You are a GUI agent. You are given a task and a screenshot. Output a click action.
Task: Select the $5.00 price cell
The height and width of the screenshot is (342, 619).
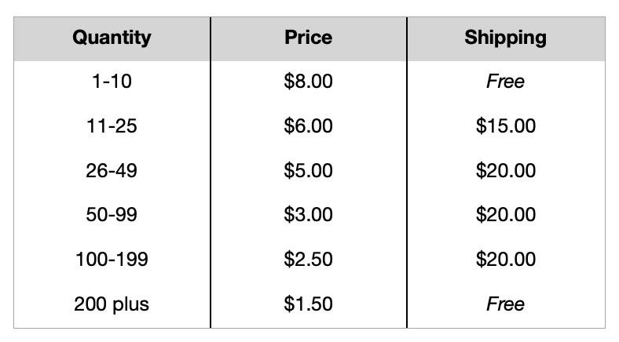click(308, 170)
